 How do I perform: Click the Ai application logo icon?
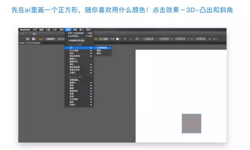pos(22,34)
